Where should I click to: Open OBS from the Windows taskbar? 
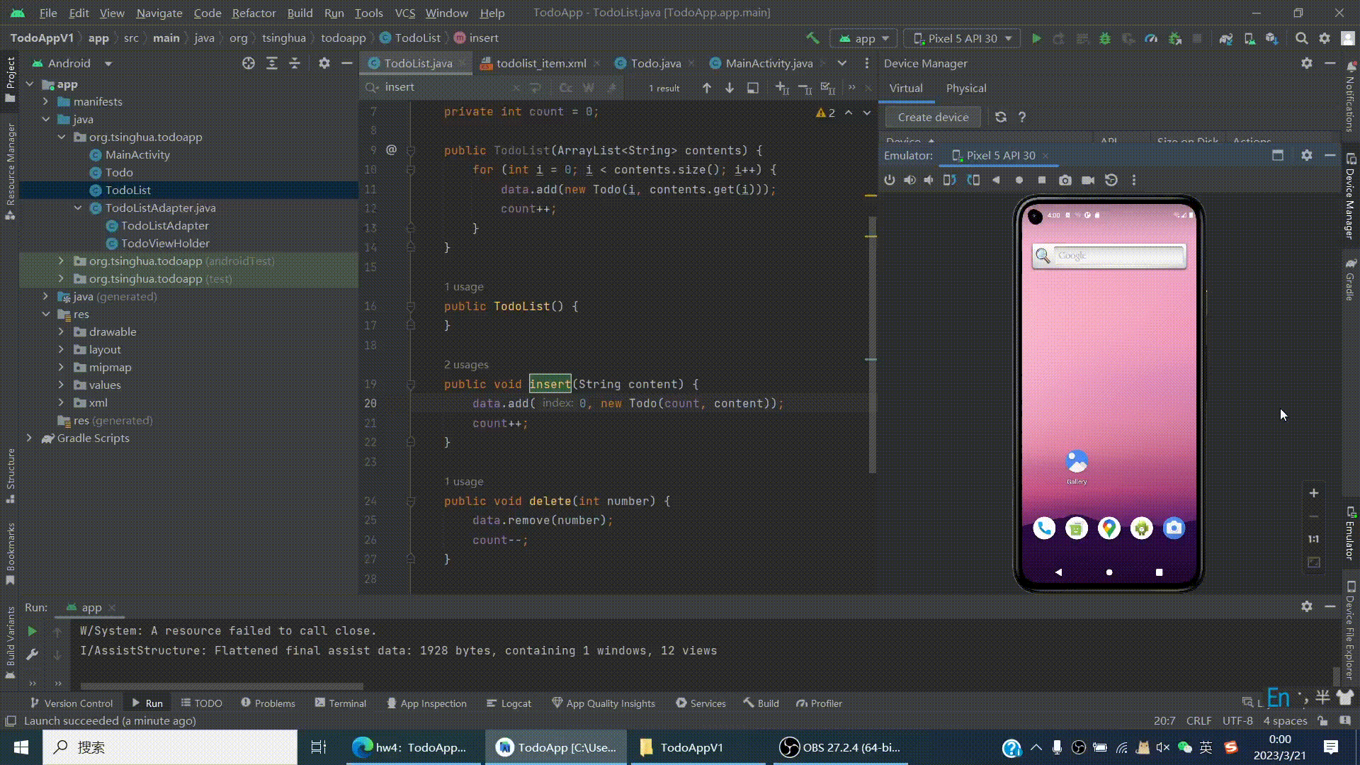[x=840, y=747]
